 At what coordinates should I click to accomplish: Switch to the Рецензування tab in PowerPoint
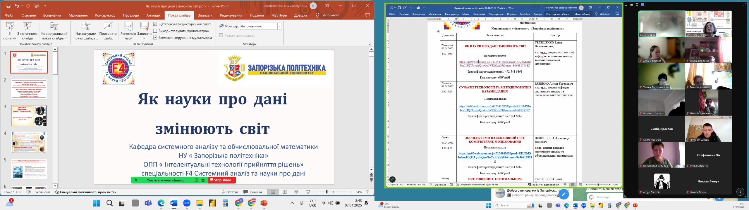point(231,15)
